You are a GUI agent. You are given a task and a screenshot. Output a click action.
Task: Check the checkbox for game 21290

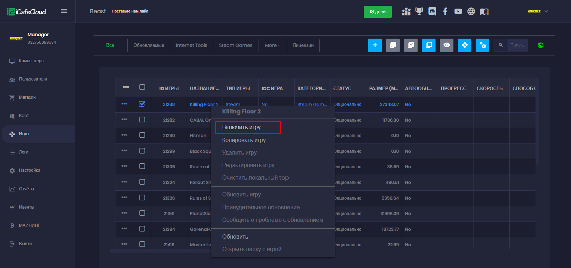(142, 135)
